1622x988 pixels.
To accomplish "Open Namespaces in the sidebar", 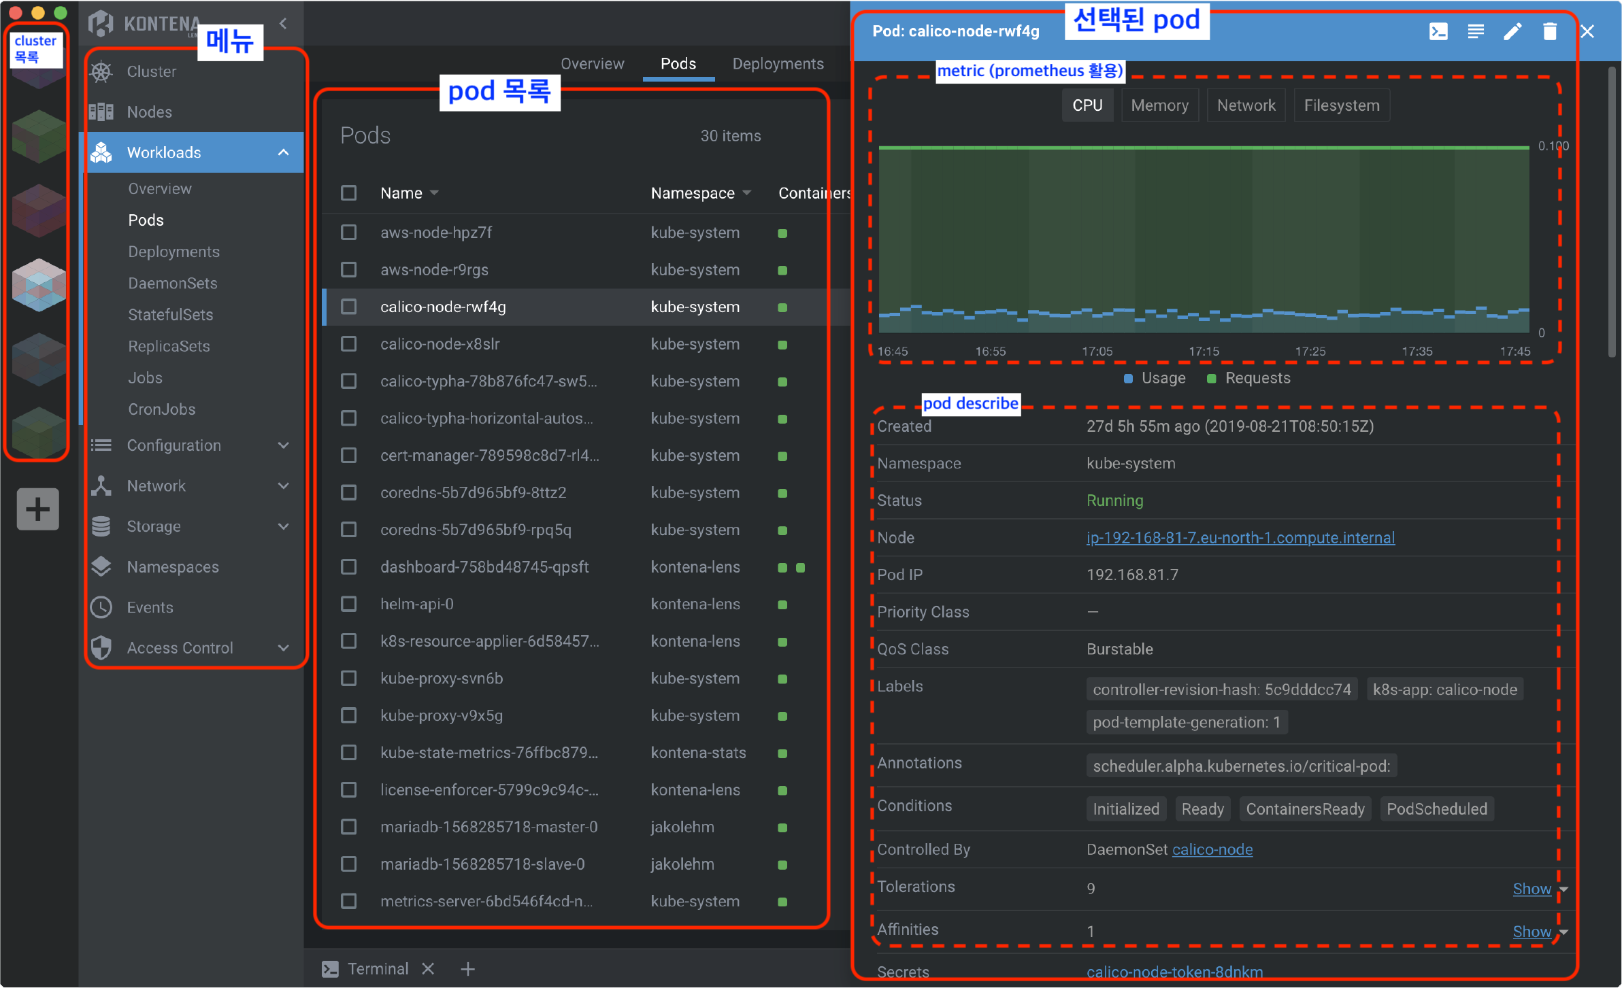I will pyautogui.click(x=173, y=566).
